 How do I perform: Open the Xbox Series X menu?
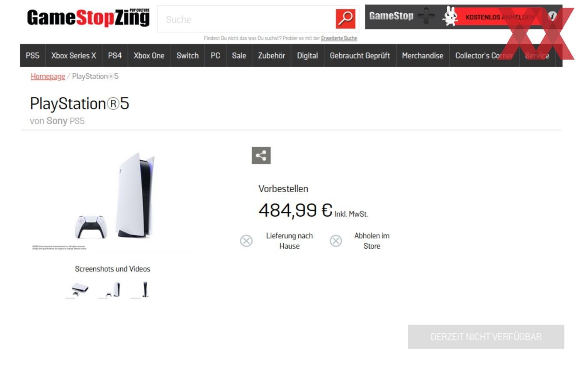point(74,56)
